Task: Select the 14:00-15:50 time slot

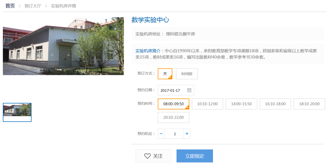Action: click(241, 104)
